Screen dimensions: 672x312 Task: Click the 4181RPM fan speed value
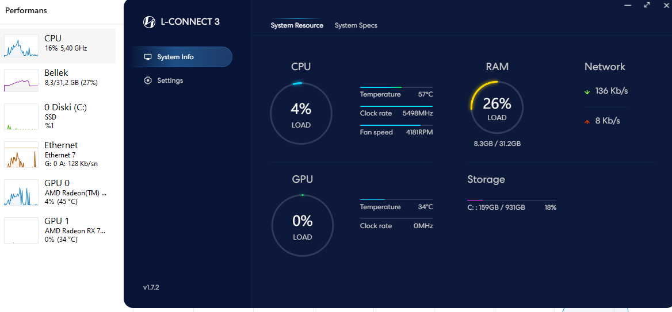pos(419,132)
